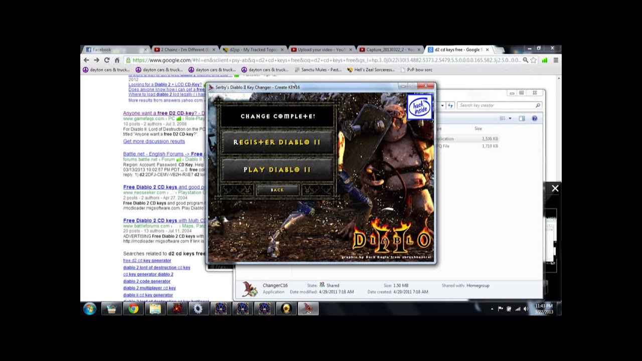This screenshot has height=361, width=642.
Task: Click Register Diablo II button
Action: pos(277,142)
